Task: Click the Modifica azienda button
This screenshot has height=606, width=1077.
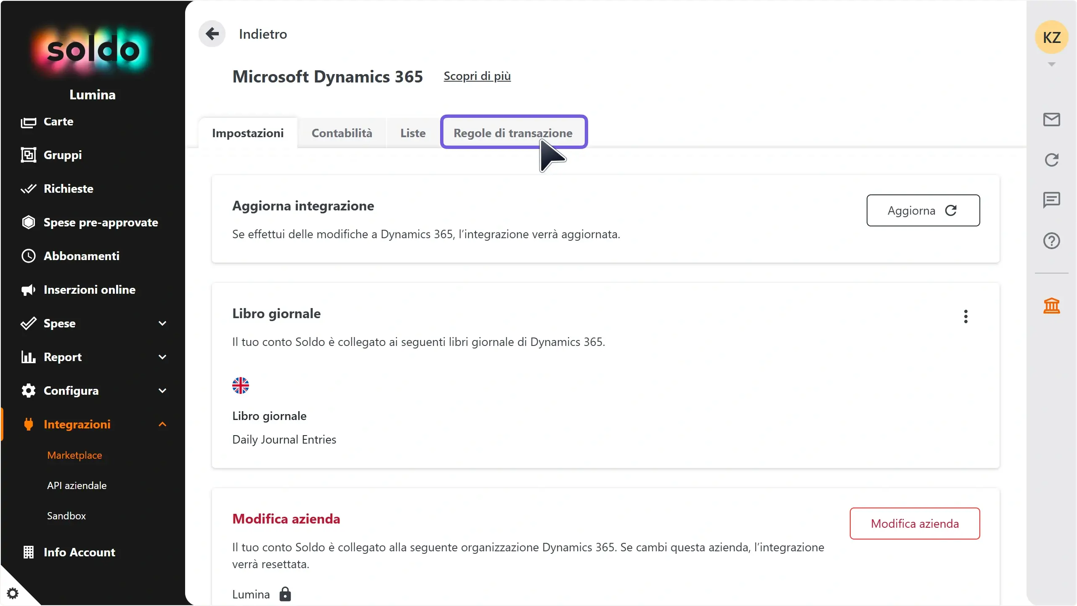Action: (x=915, y=524)
